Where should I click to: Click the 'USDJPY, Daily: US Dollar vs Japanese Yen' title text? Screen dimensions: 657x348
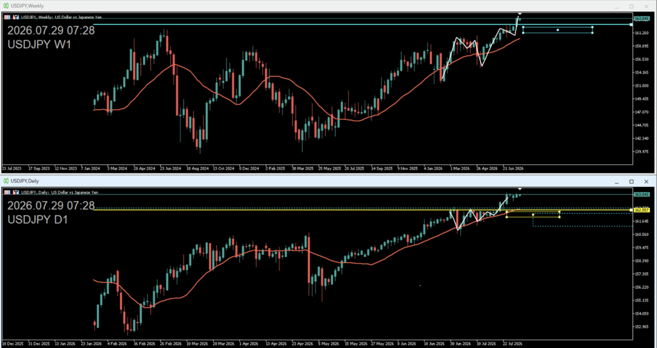(x=60, y=192)
